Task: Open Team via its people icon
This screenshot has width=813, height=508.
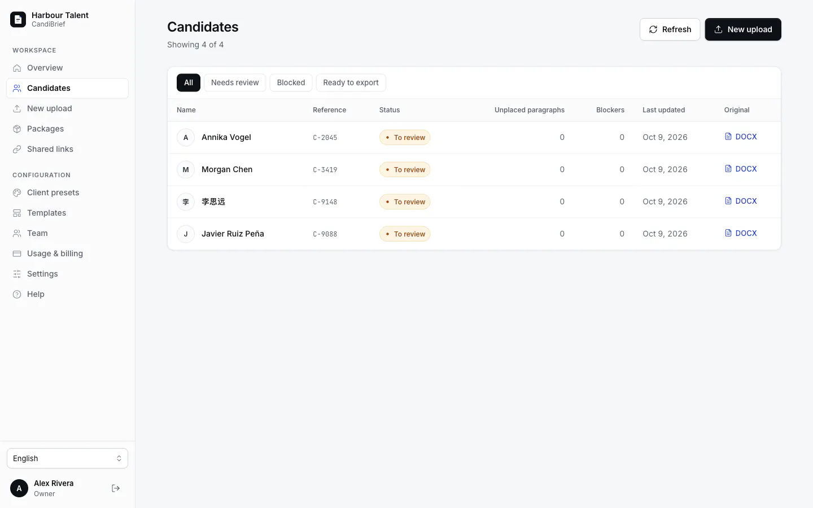Action: tap(17, 233)
